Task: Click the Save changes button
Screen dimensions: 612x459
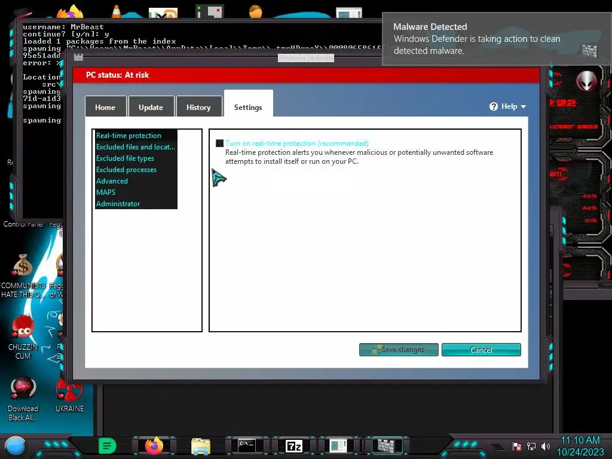Action: point(399,350)
